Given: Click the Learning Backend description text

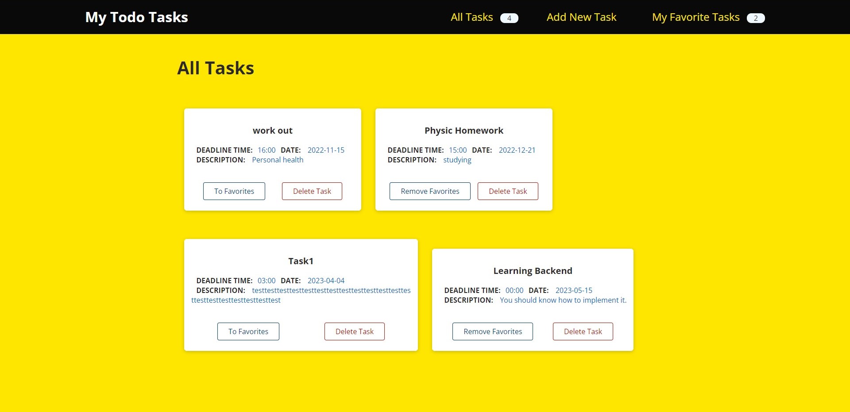Looking at the screenshot, I should 563,300.
